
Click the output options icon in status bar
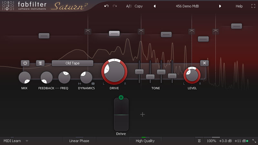point(199,141)
